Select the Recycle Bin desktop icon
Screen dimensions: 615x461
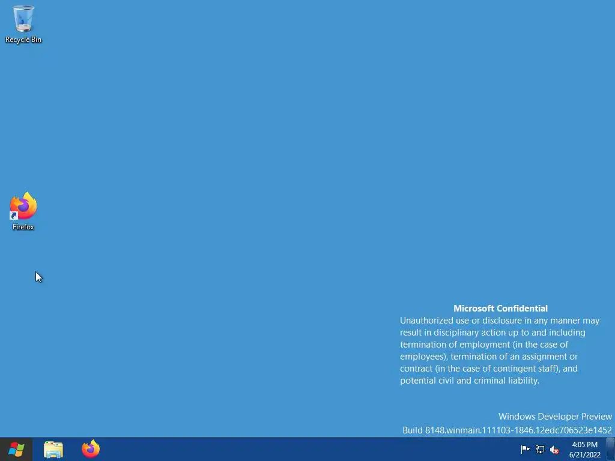[23, 24]
